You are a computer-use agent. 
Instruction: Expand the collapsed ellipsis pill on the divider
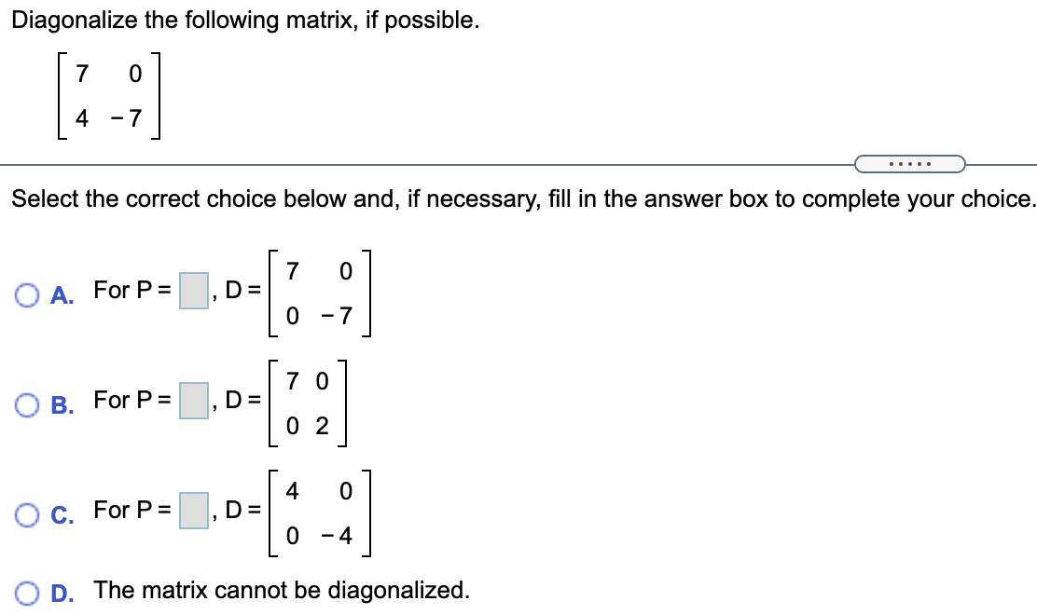(909, 163)
